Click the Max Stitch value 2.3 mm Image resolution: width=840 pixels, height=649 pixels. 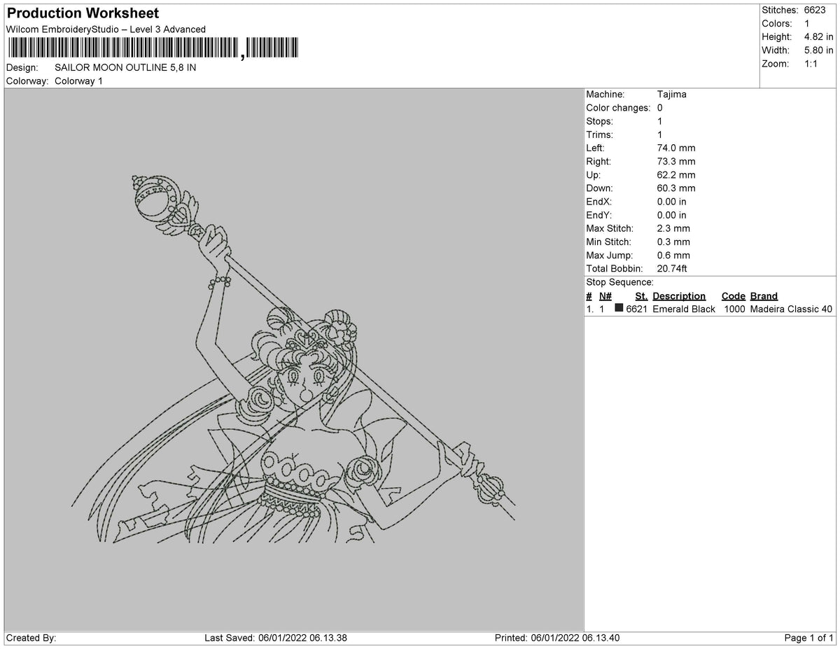point(673,229)
